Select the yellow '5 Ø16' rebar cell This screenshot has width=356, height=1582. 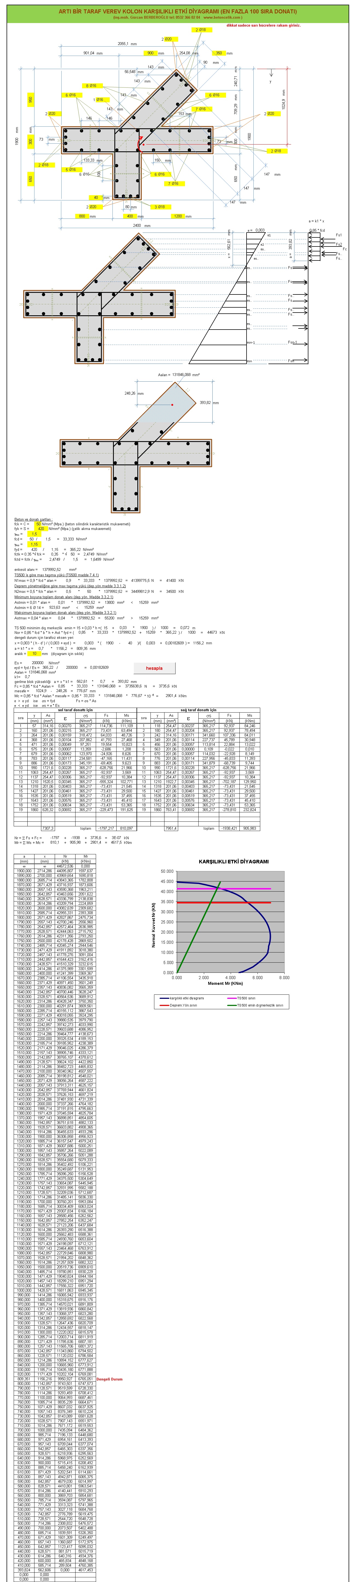(71, 169)
